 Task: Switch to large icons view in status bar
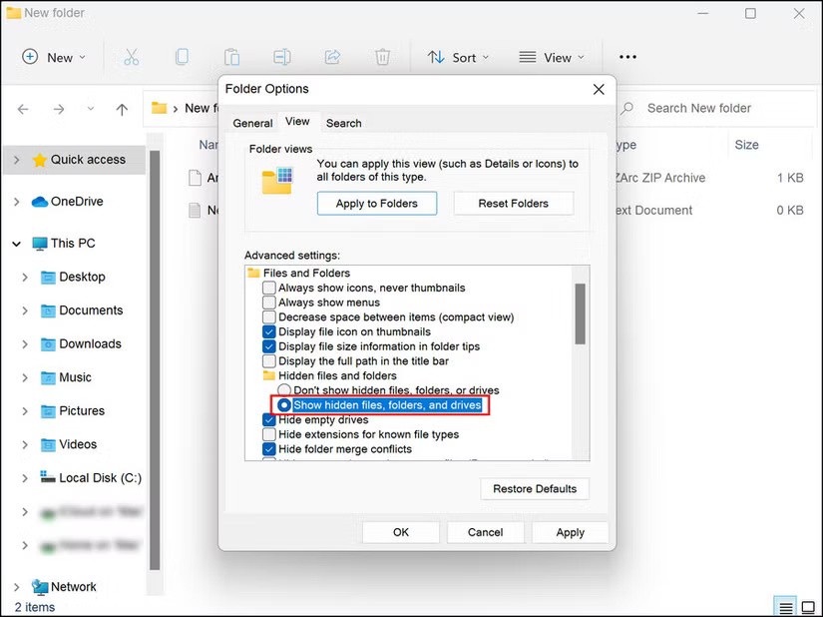(807, 607)
